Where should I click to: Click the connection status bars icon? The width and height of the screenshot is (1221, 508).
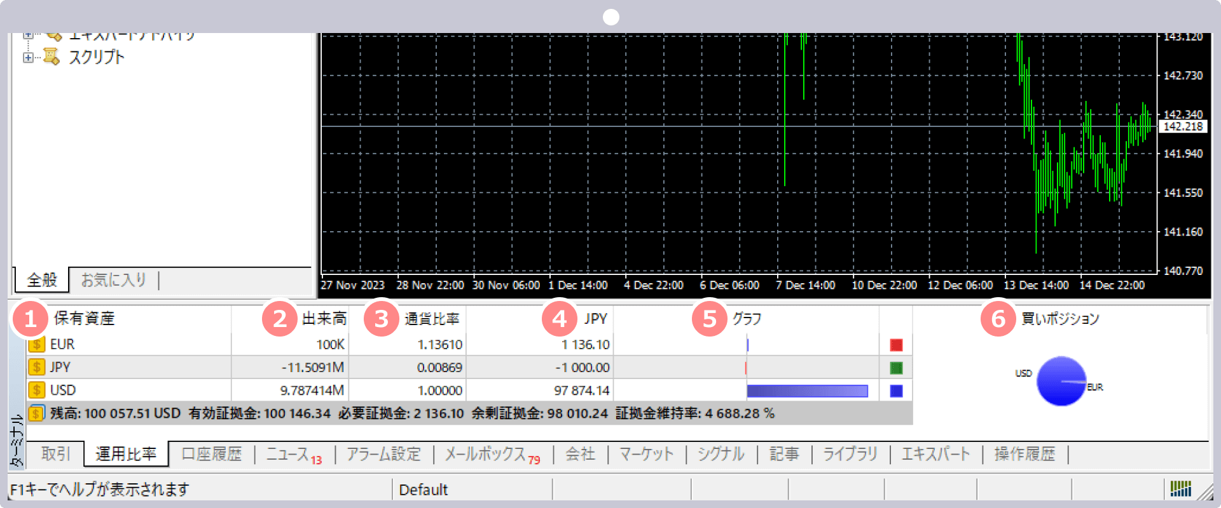click(x=1181, y=488)
